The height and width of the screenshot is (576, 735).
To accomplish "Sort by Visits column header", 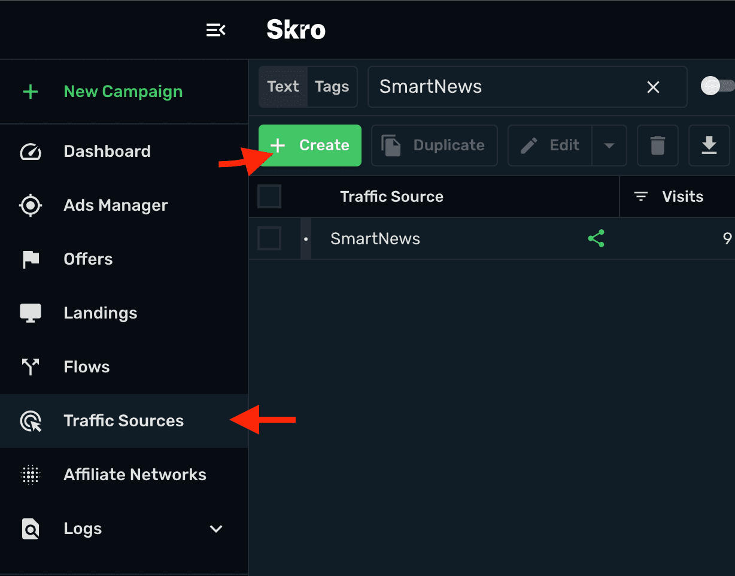I will coord(683,196).
